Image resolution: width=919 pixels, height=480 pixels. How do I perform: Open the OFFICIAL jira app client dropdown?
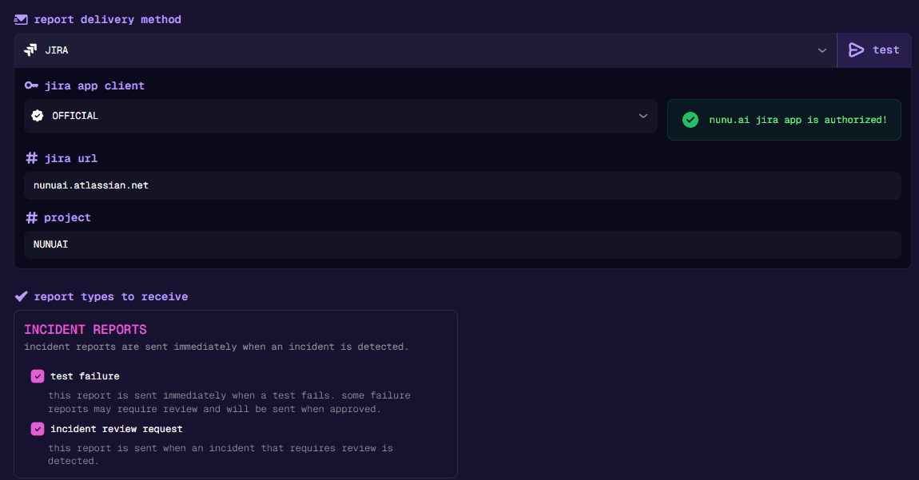[340, 116]
